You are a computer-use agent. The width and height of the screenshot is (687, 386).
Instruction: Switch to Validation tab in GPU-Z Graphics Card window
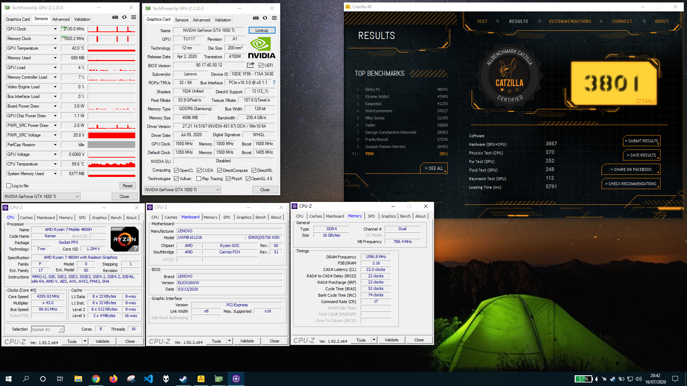click(x=223, y=20)
